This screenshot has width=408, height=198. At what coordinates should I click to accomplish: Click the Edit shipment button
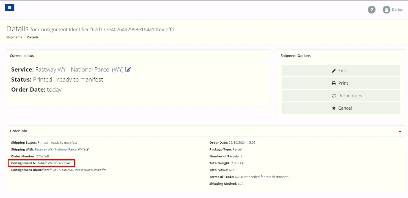point(341,71)
